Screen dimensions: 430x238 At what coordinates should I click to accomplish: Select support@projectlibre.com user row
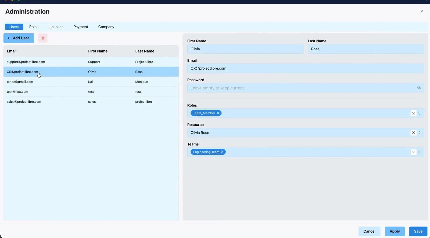tap(91, 62)
